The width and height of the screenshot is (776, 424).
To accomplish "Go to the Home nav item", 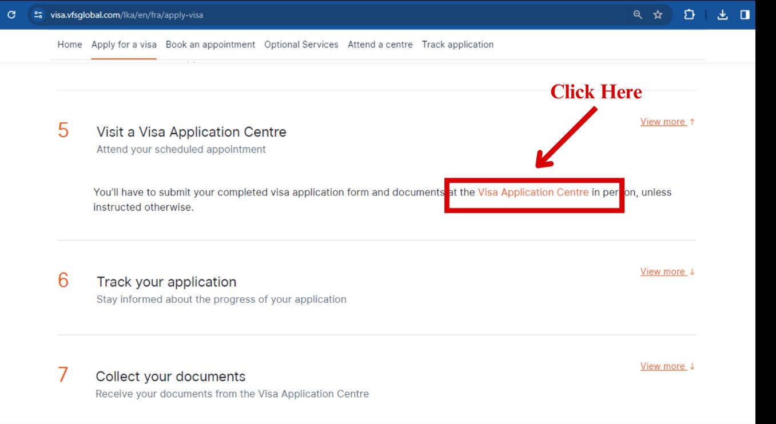I will (70, 45).
